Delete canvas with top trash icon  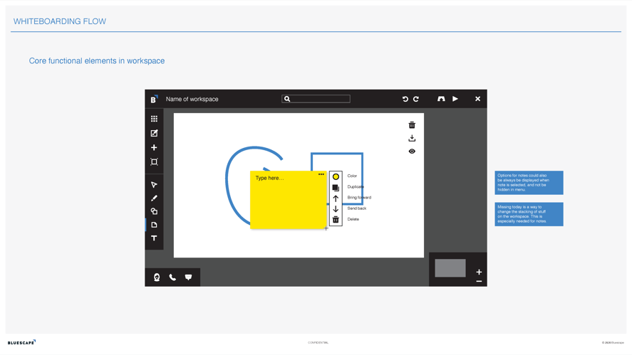pos(412,125)
